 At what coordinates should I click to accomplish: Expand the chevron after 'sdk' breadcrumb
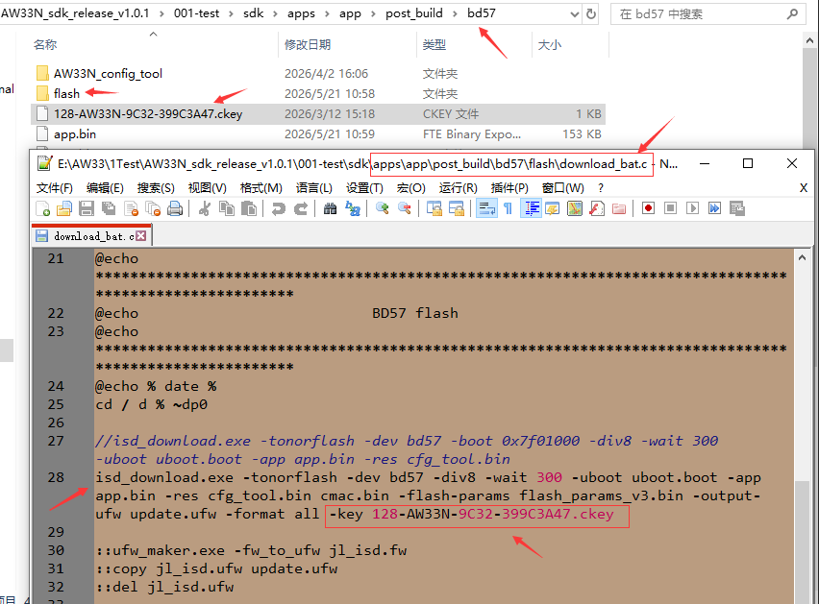click(275, 13)
